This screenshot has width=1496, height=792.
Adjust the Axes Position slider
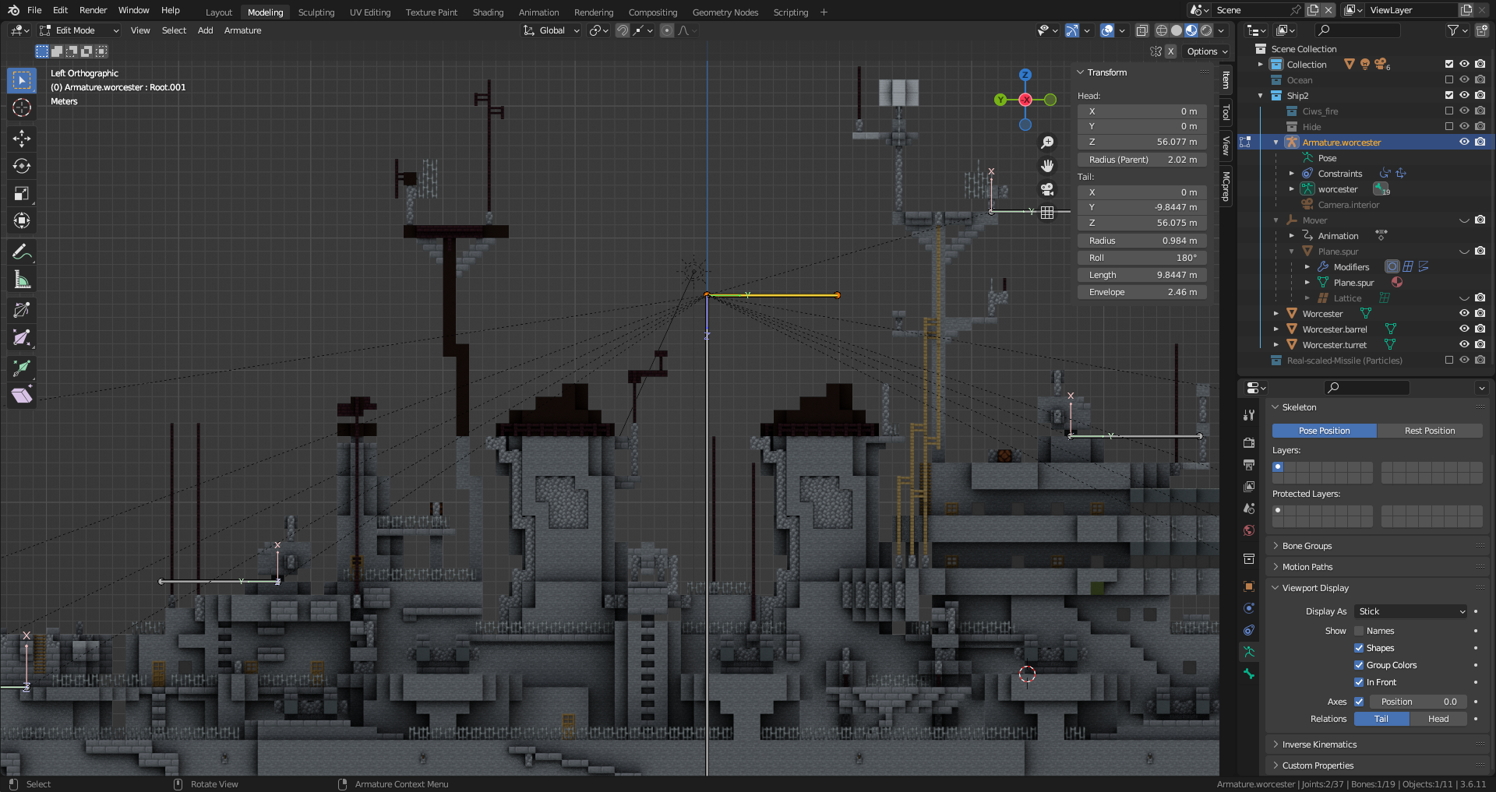point(1418,702)
